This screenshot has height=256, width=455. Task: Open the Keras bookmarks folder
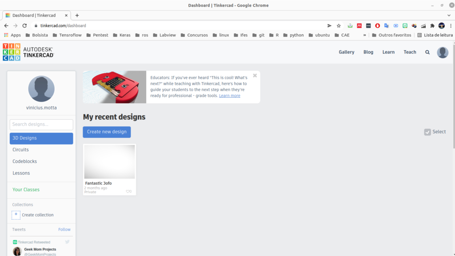coord(122,35)
